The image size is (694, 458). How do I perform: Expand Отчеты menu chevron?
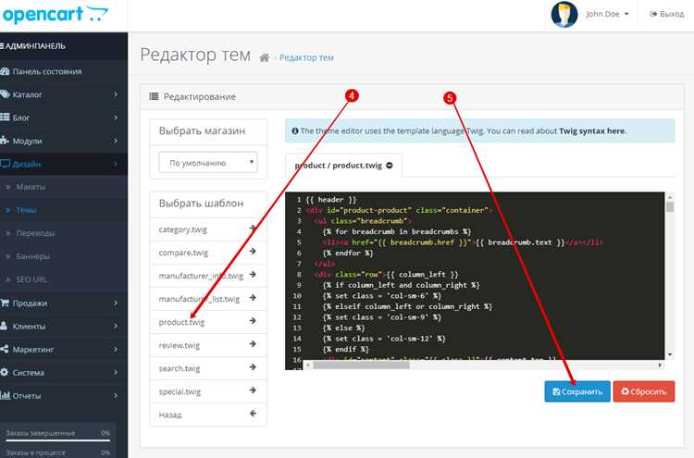[116, 396]
